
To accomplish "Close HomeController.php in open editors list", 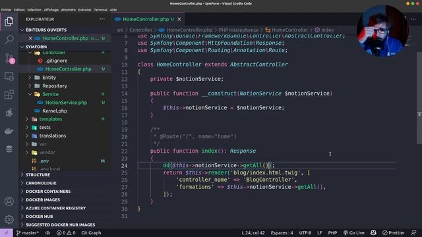I will (30, 38).
